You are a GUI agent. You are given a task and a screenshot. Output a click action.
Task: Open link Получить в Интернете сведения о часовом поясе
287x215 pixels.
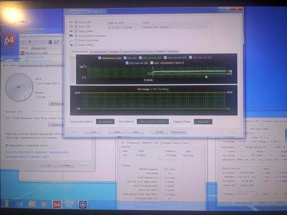coord(37,152)
